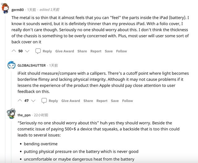Viewport: 198px width, 163px height.
Task: Give Award to GLOBALSHUTTER's comment
Action: pyautogui.click(x=71, y=101)
